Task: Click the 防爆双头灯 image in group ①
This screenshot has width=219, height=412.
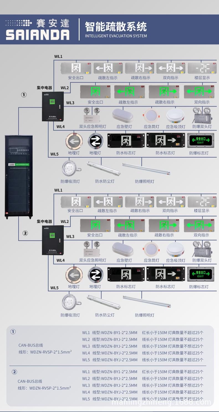Action: (x=202, y=115)
